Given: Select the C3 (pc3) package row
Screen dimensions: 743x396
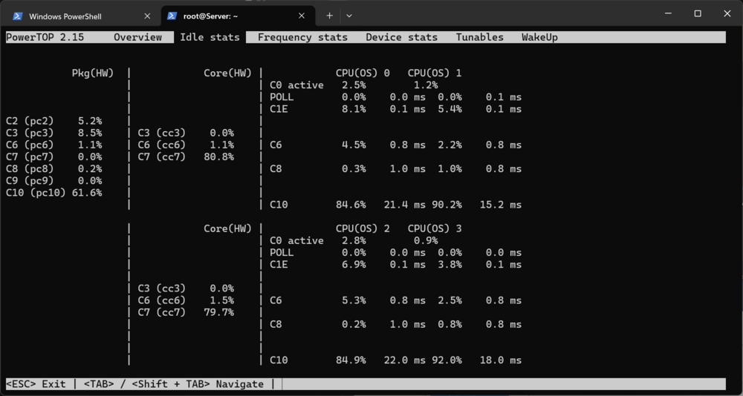Looking at the screenshot, I should [x=54, y=133].
